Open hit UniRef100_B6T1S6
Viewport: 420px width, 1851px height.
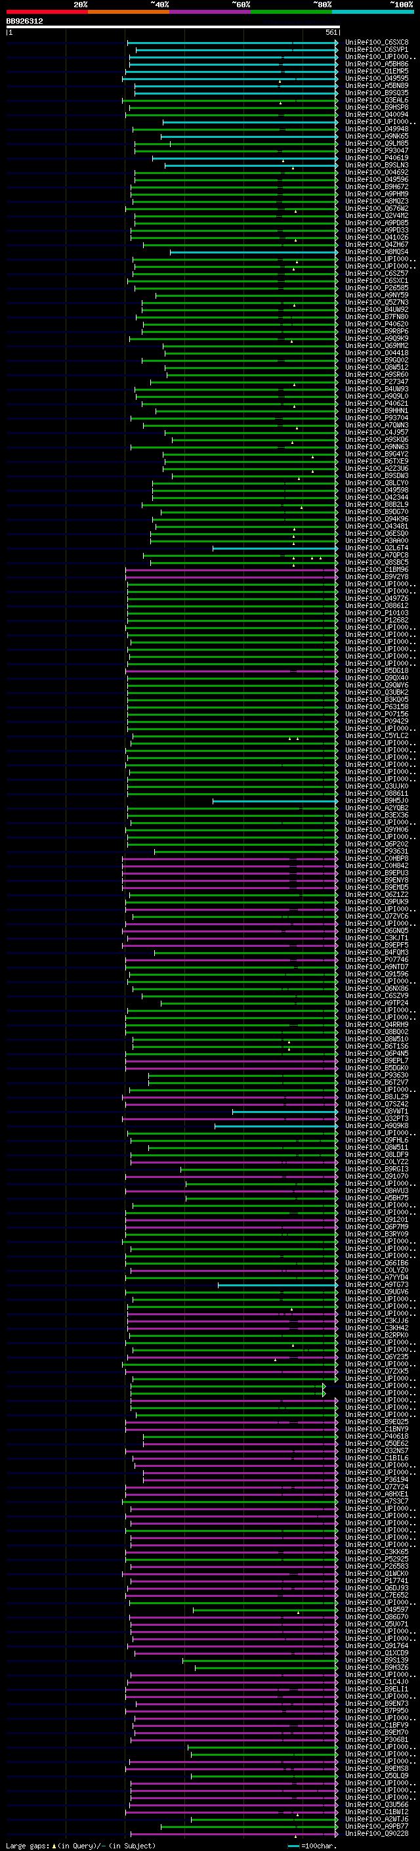377,1046
